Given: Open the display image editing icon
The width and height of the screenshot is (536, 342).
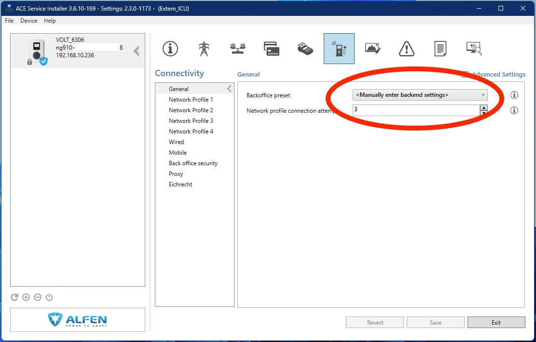Looking at the screenshot, I should coord(373,49).
